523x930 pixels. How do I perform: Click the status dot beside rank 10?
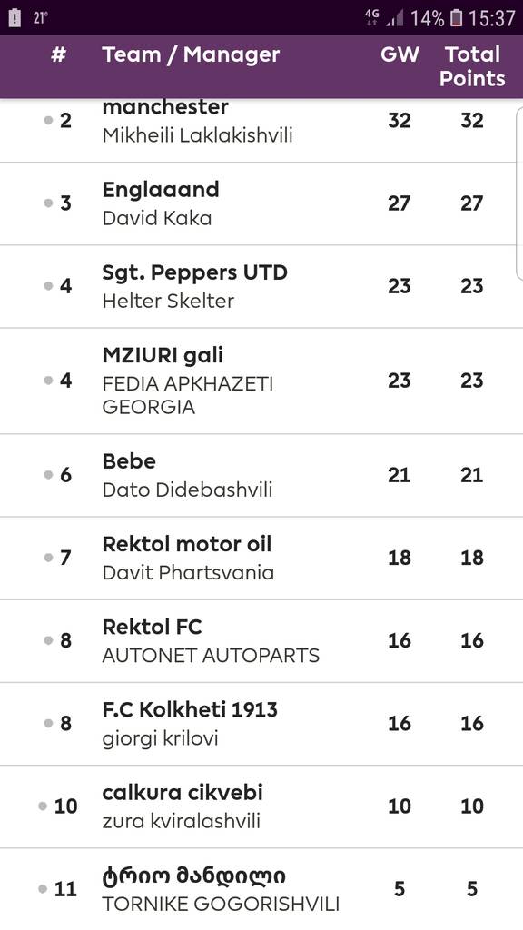coord(43,806)
